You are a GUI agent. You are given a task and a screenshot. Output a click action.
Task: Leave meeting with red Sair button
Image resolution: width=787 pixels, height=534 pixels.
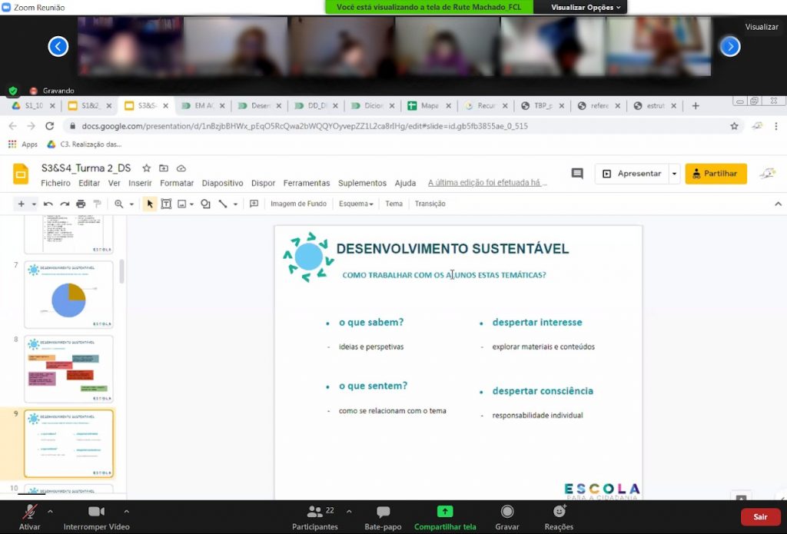tap(759, 517)
